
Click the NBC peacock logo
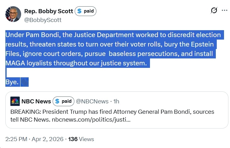coord(15,101)
